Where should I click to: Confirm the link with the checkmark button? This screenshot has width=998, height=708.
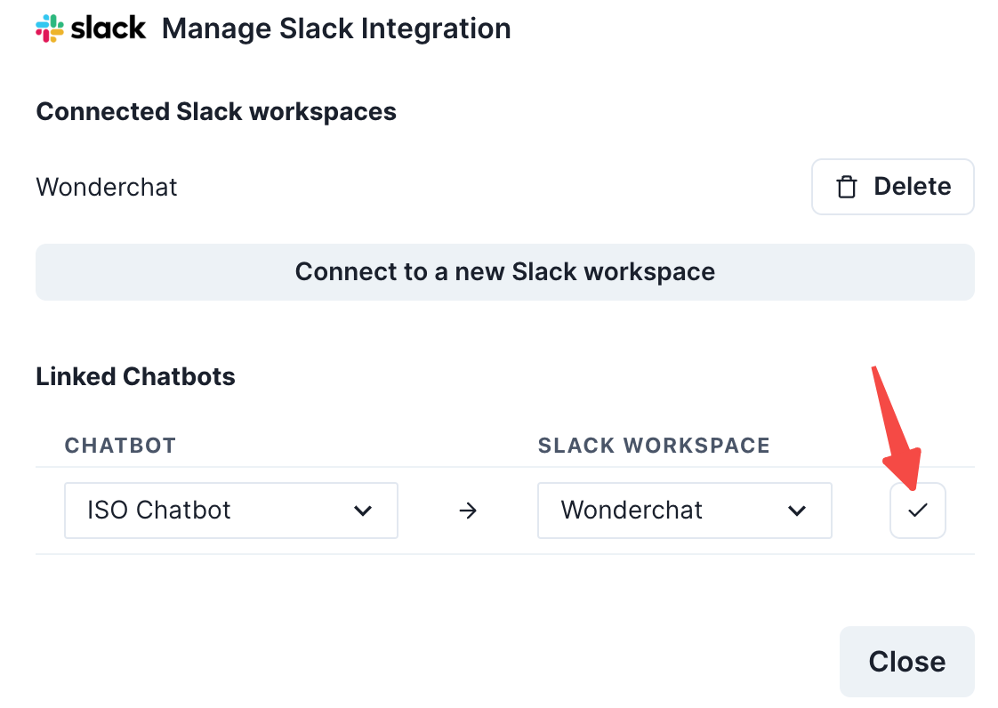[x=917, y=511]
